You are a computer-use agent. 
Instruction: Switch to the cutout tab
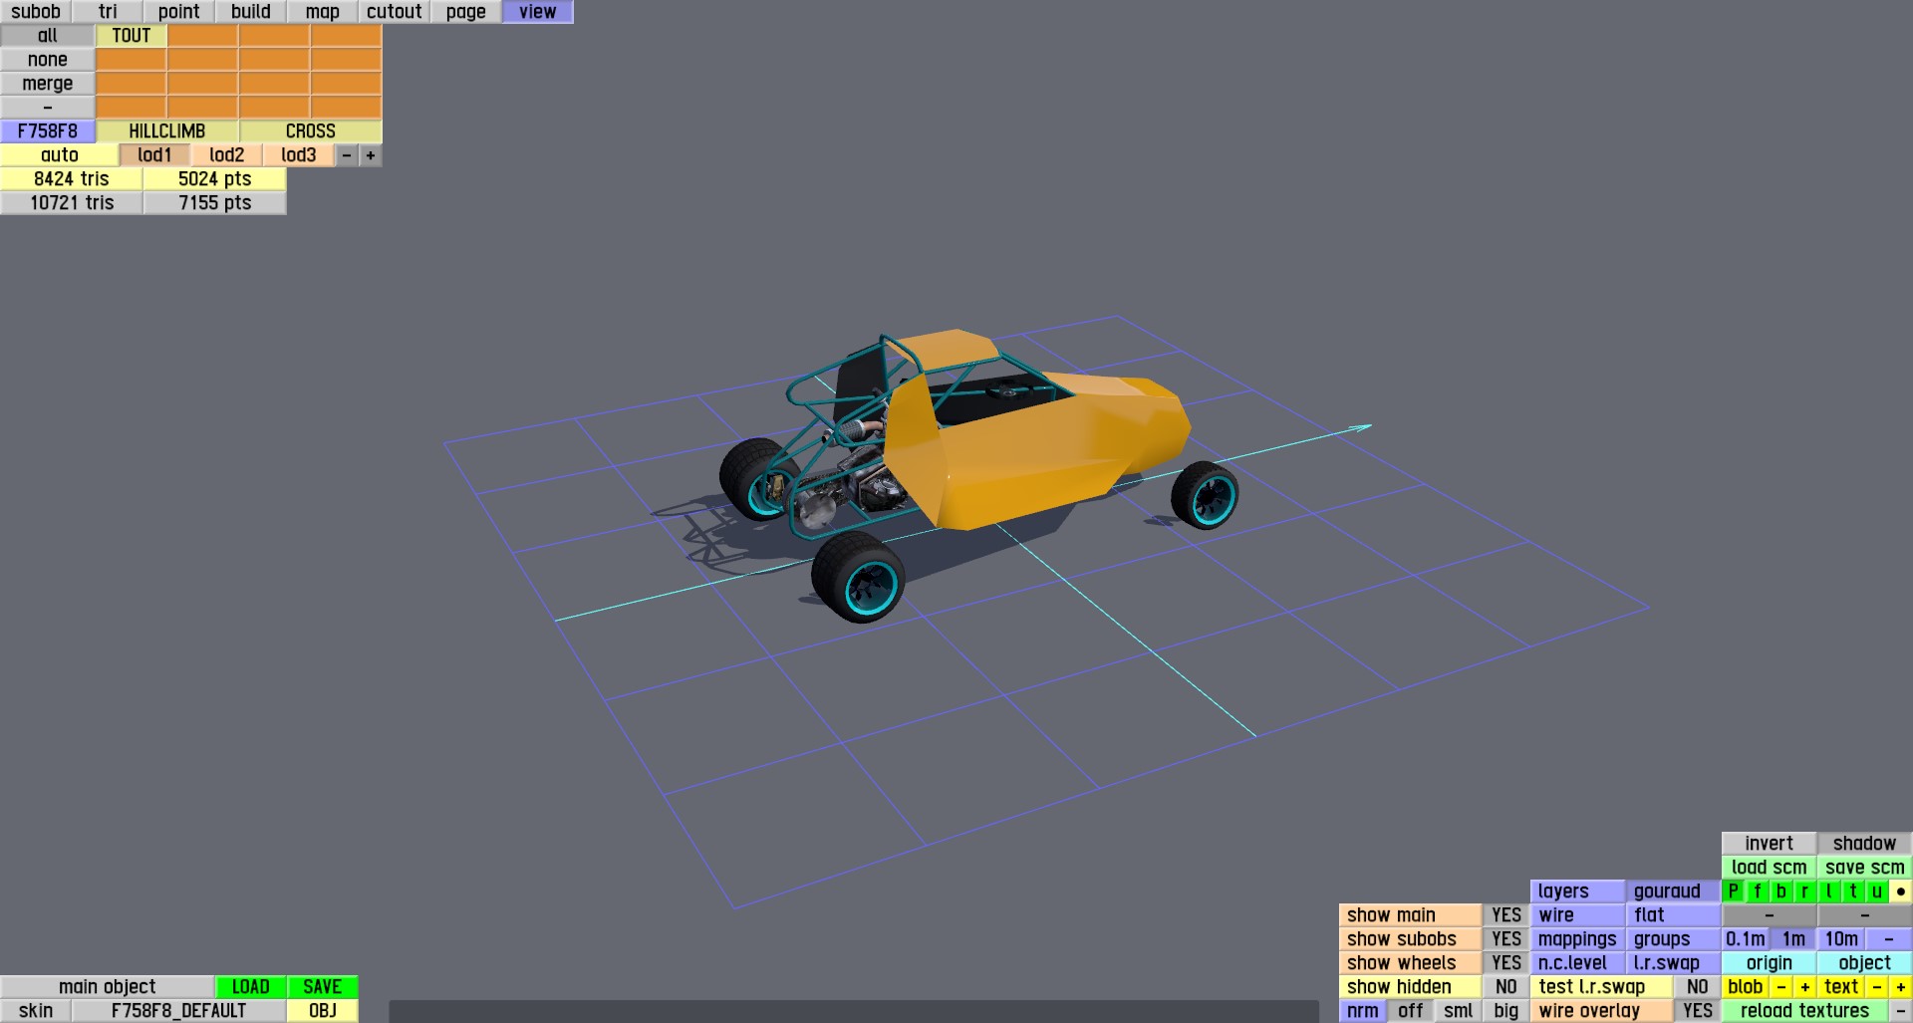[395, 12]
